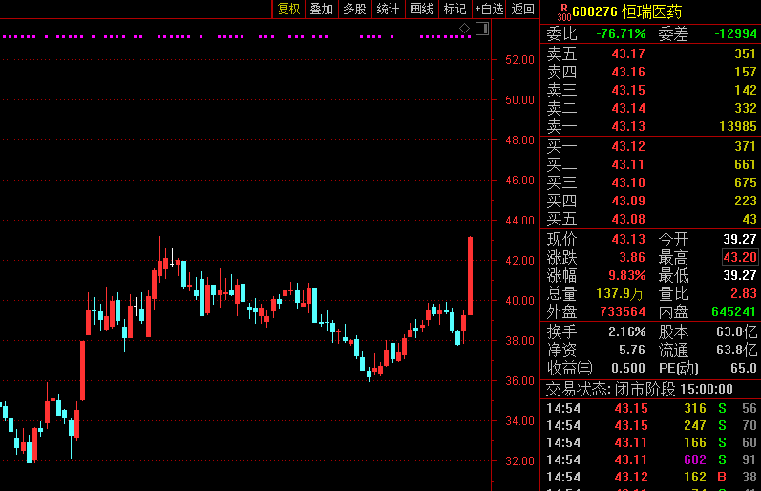The width and height of the screenshot is (761, 491).
Task: Click the 标记 mark button
Action: (454, 10)
